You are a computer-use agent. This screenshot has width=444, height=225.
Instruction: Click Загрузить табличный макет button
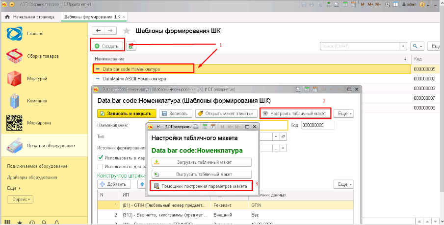click(202, 162)
